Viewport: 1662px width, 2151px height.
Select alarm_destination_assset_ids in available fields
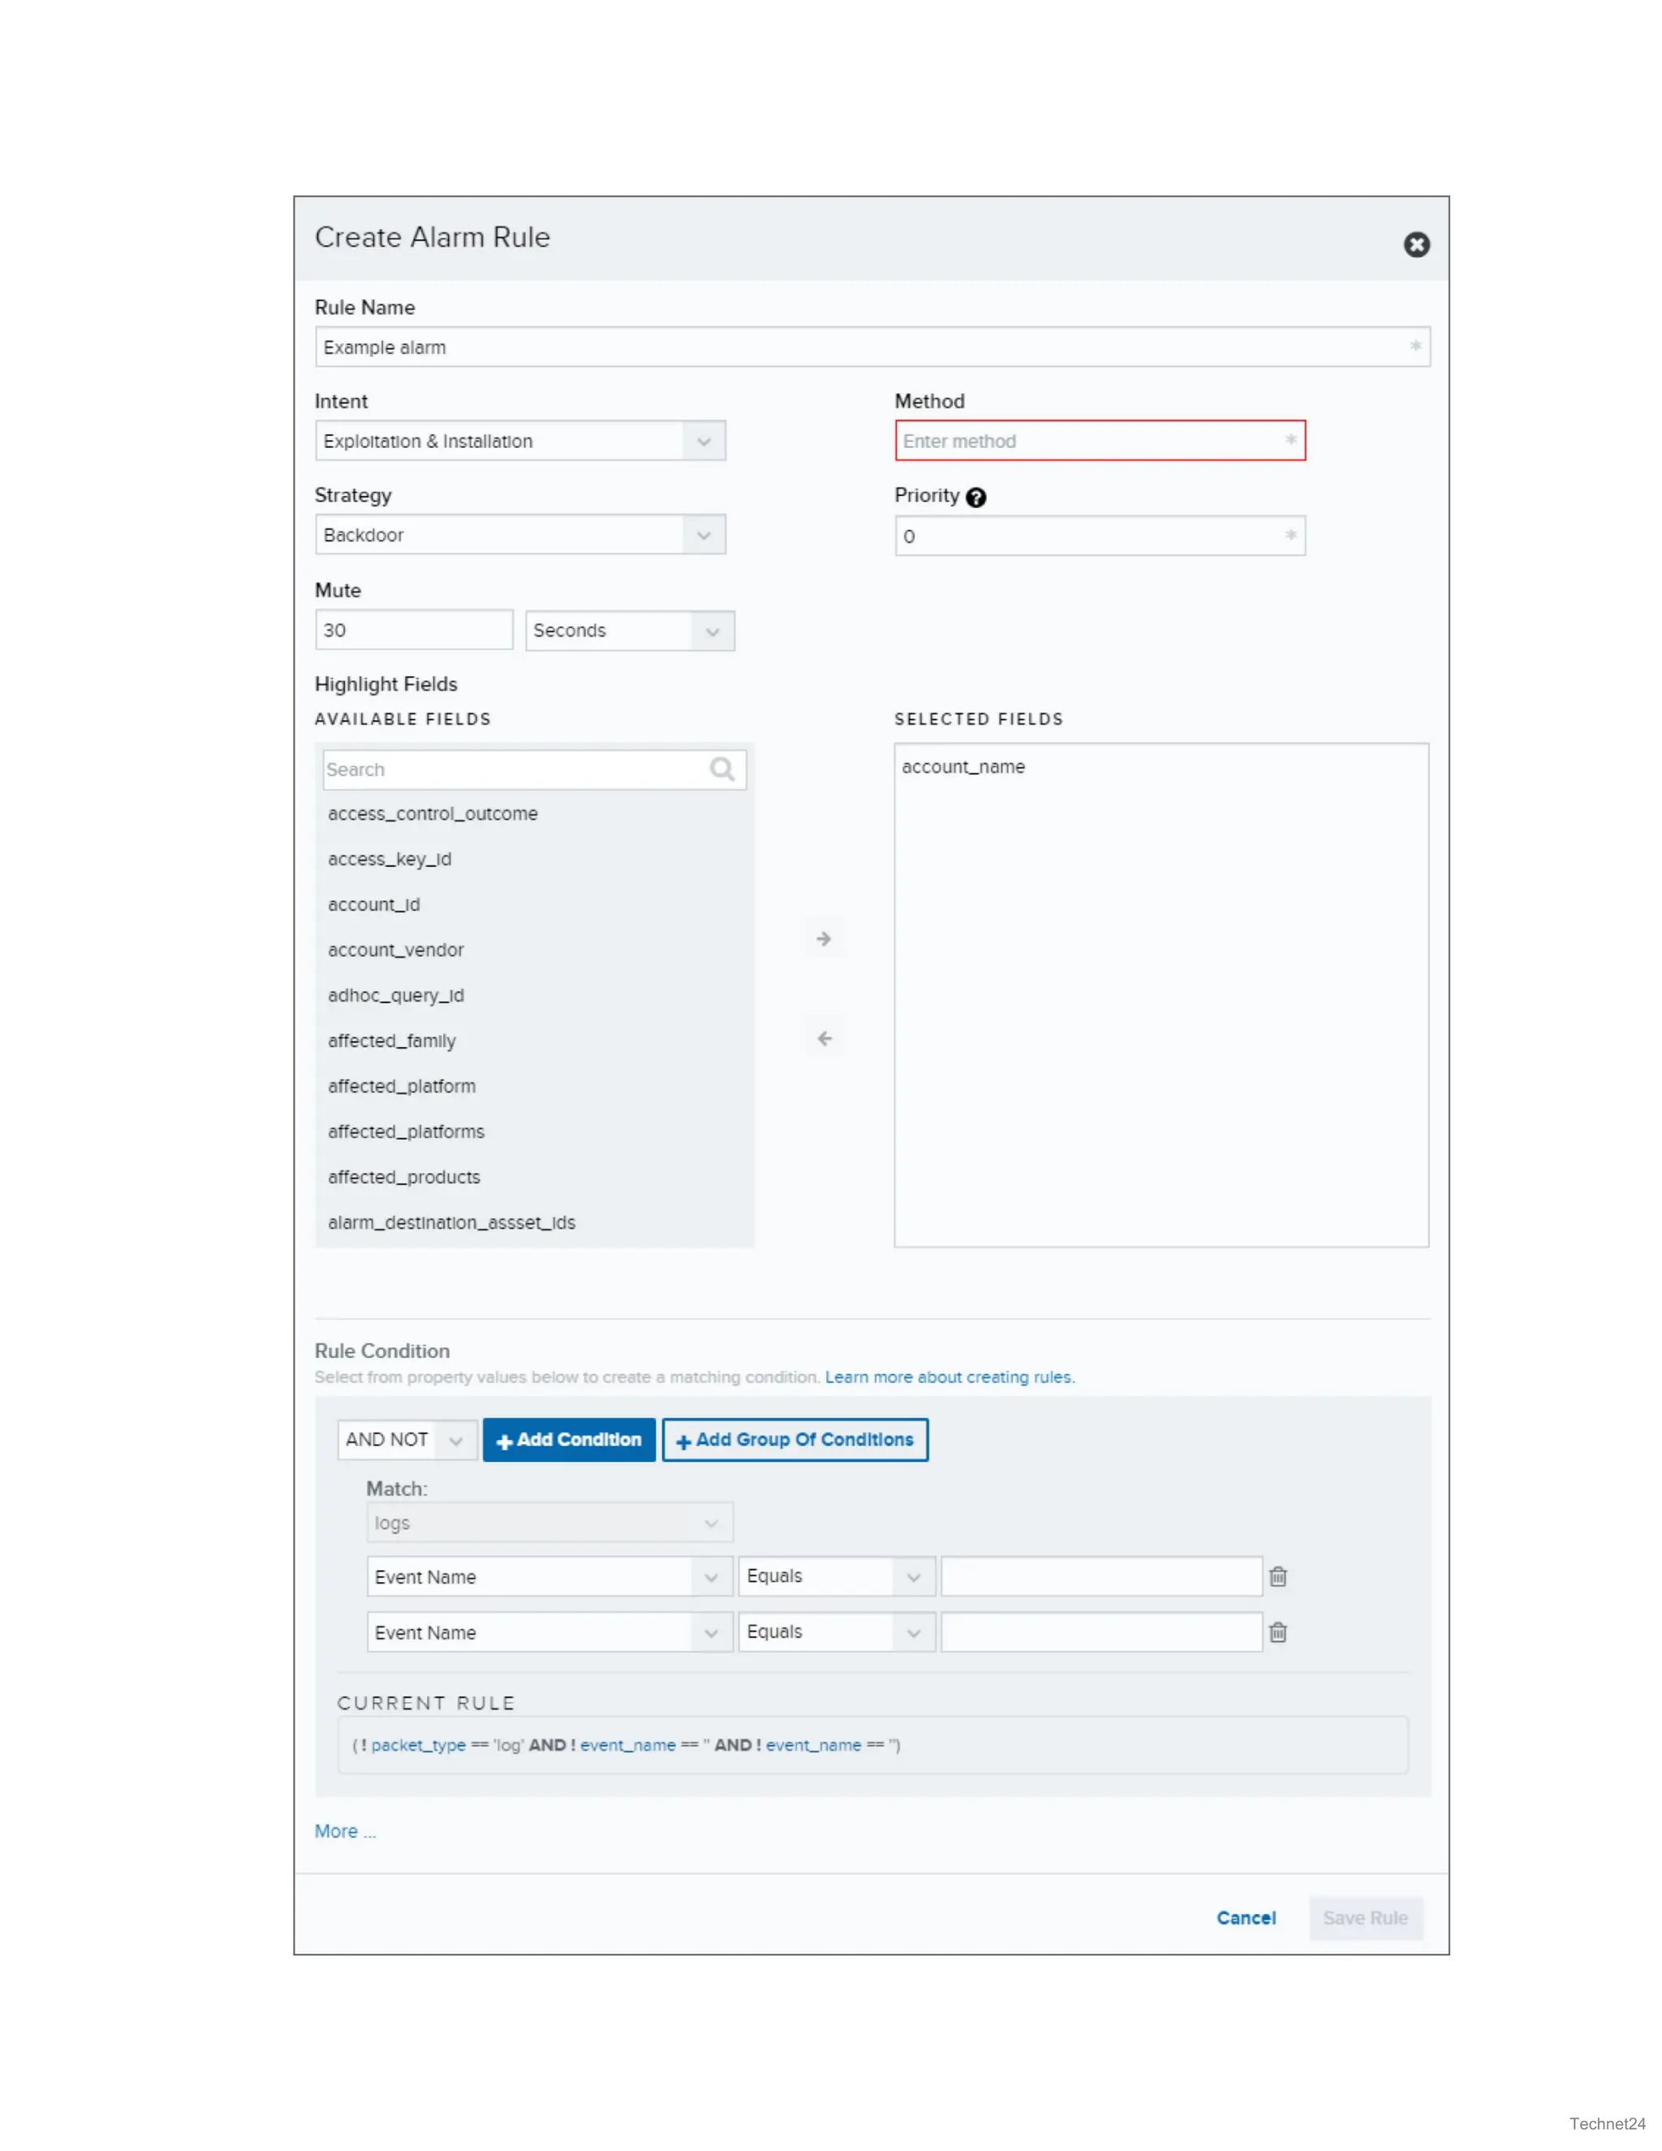tap(452, 1222)
